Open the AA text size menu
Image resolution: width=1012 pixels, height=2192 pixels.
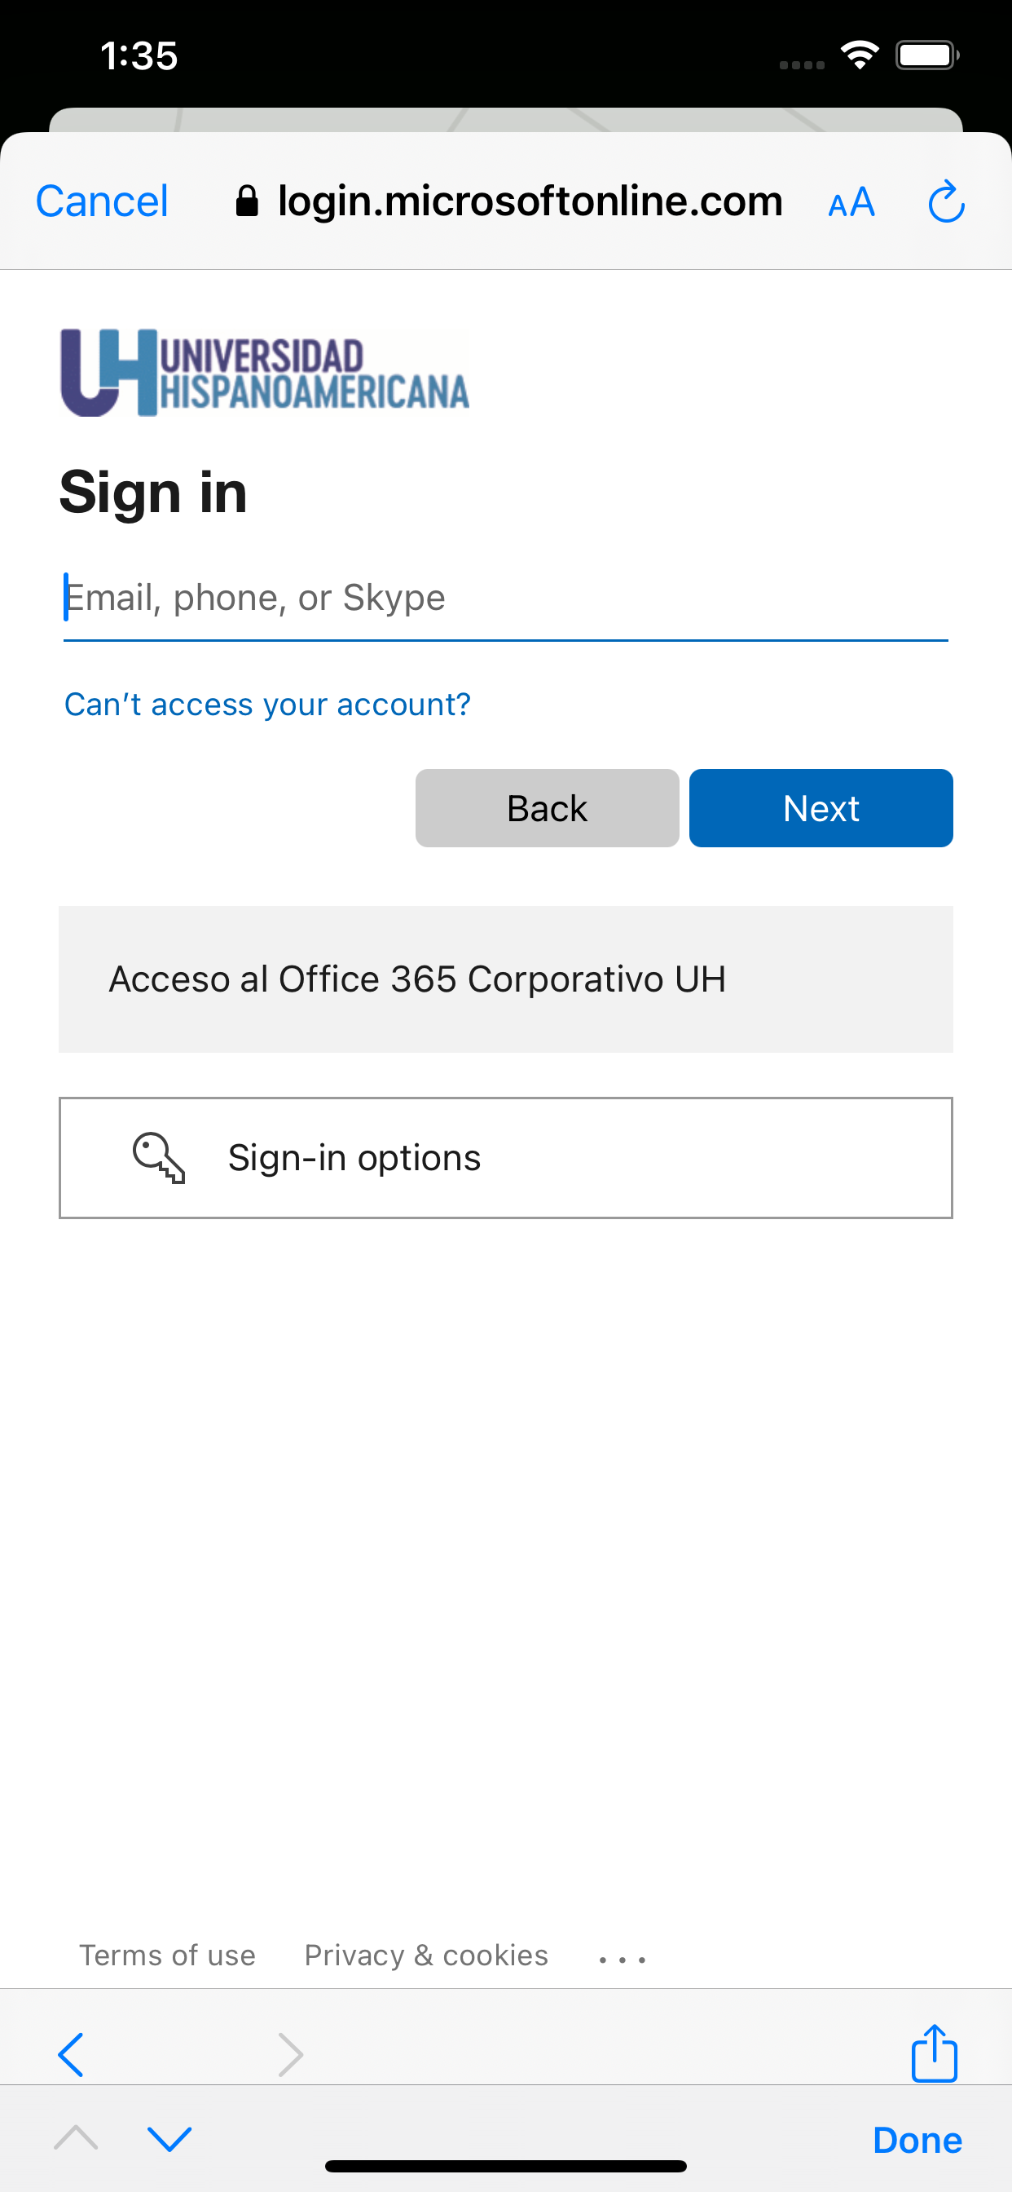tap(851, 202)
